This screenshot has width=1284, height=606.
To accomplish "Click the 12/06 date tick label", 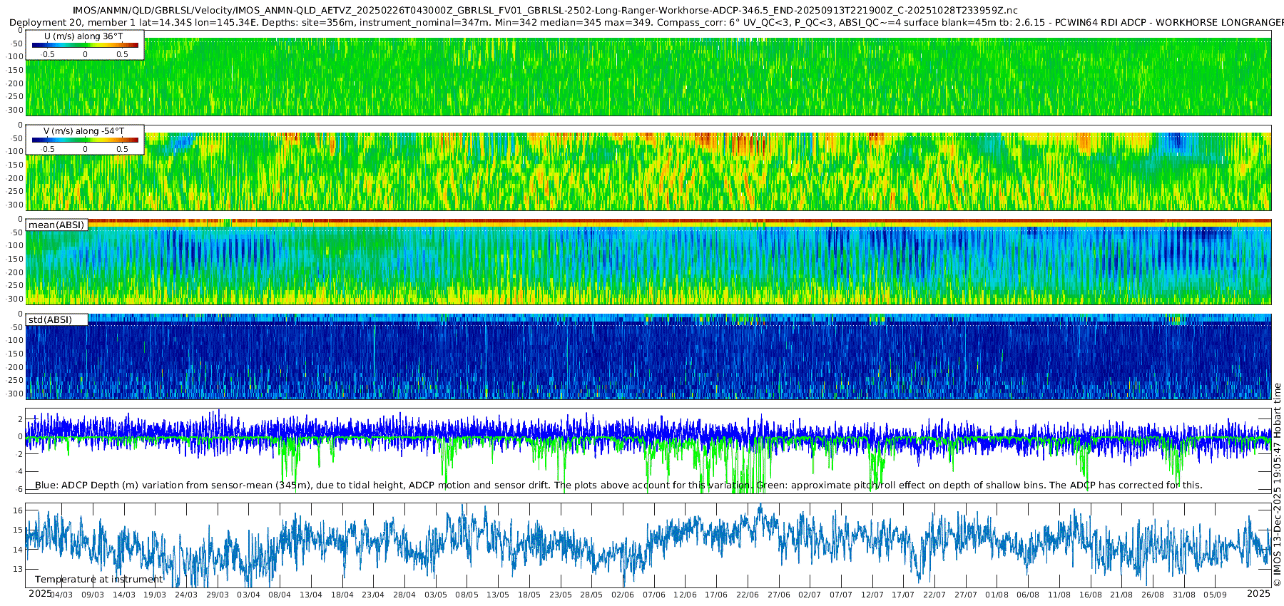I will [686, 595].
